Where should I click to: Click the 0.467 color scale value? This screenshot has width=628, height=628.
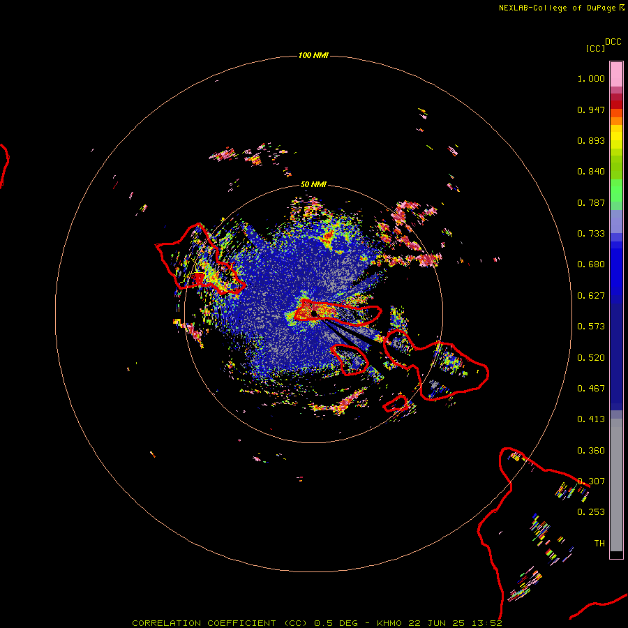pyautogui.click(x=591, y=389)
